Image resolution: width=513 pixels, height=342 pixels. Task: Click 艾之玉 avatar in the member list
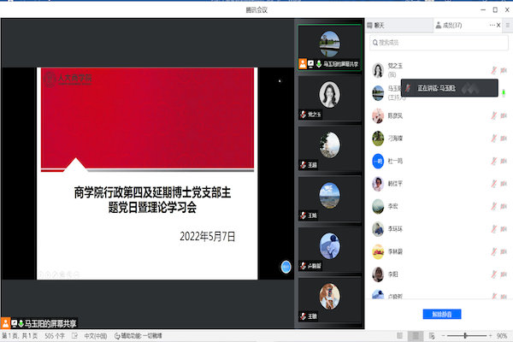377,70
